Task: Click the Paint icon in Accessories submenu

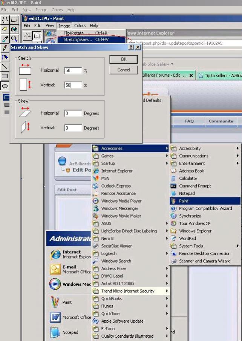Action: tap(173, 201)
